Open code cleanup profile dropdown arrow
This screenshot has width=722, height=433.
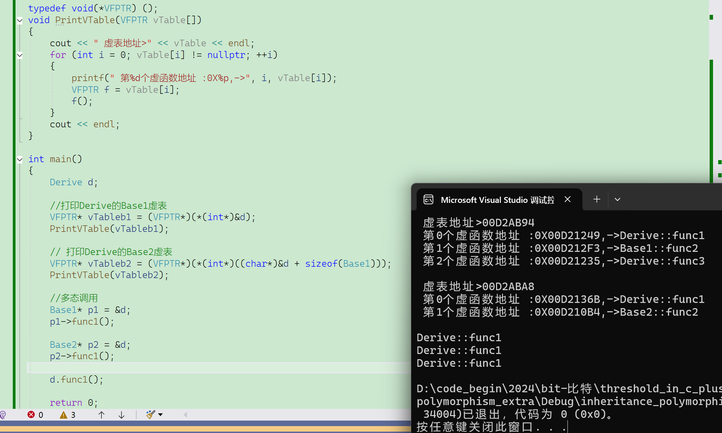click(x=160, y=415)
